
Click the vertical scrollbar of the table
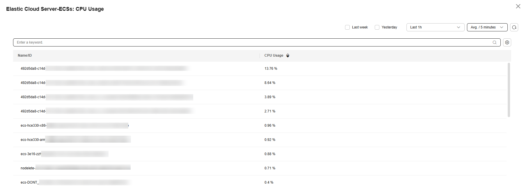(509, 90)
